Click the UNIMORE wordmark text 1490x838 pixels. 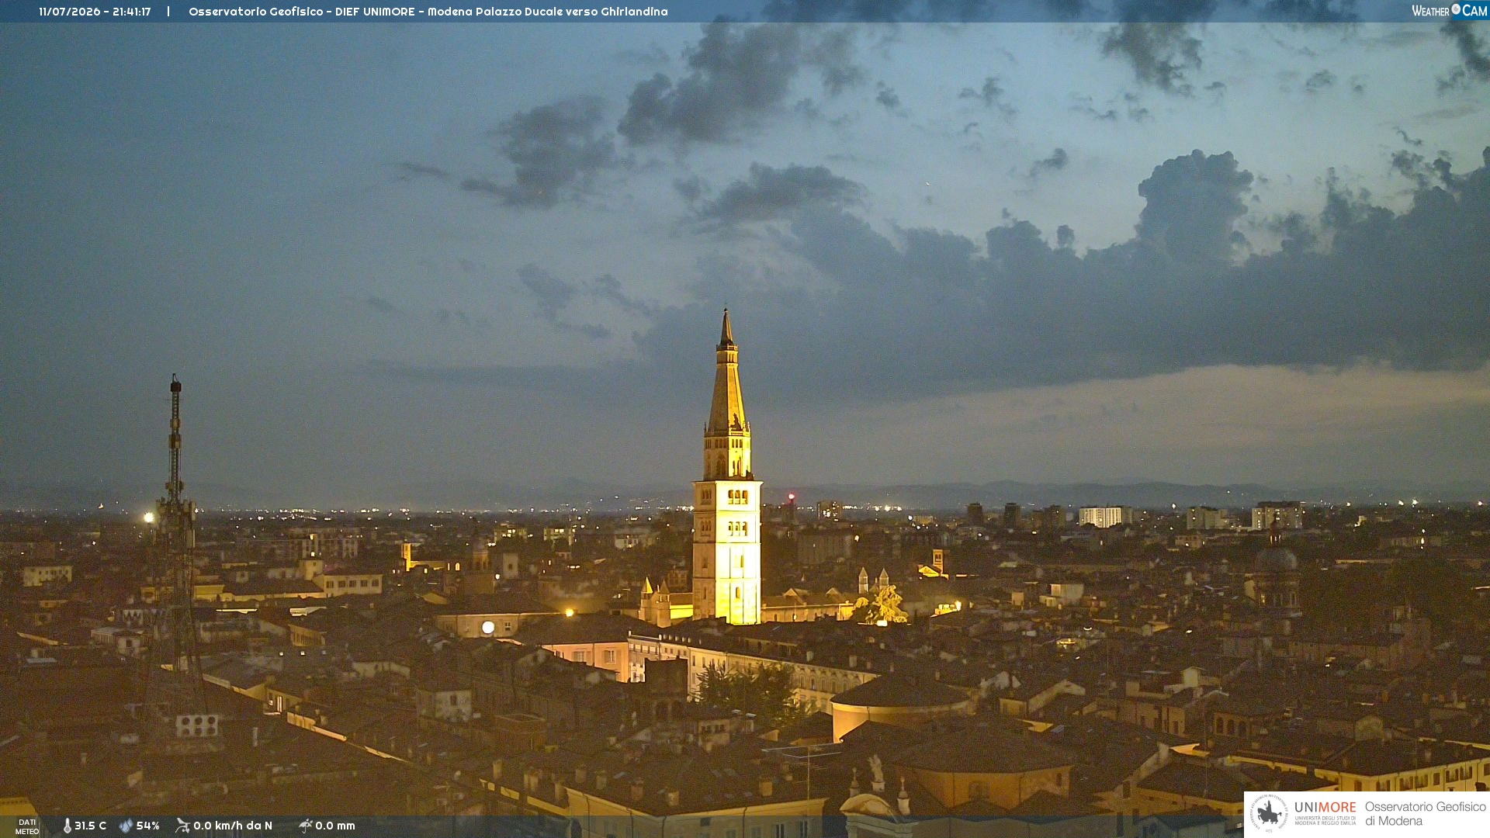[1325, 808]
